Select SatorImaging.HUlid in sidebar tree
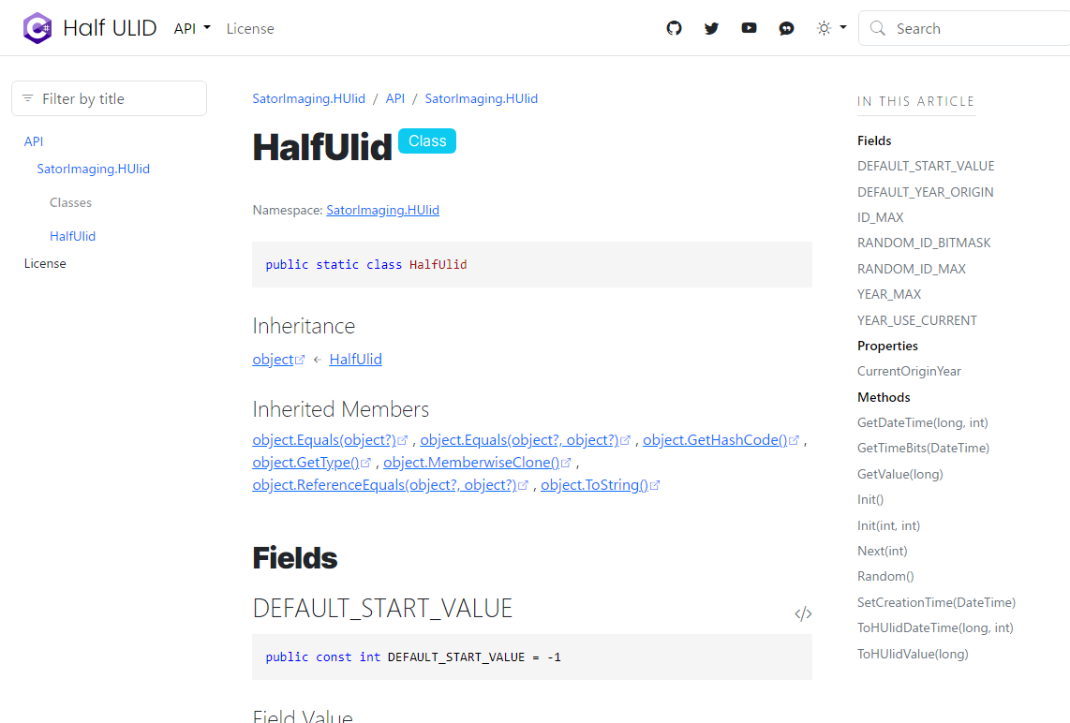 pos(94,169)
